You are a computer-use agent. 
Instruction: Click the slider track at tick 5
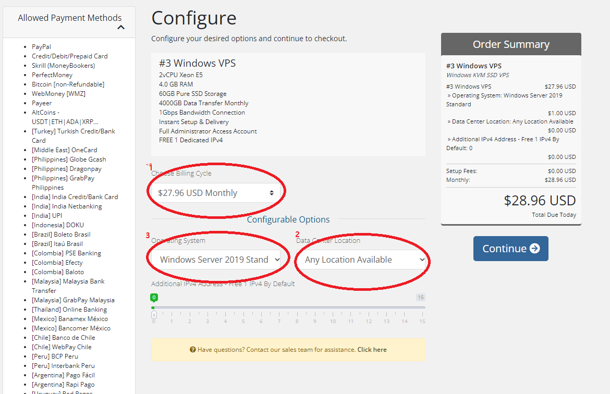243,307
